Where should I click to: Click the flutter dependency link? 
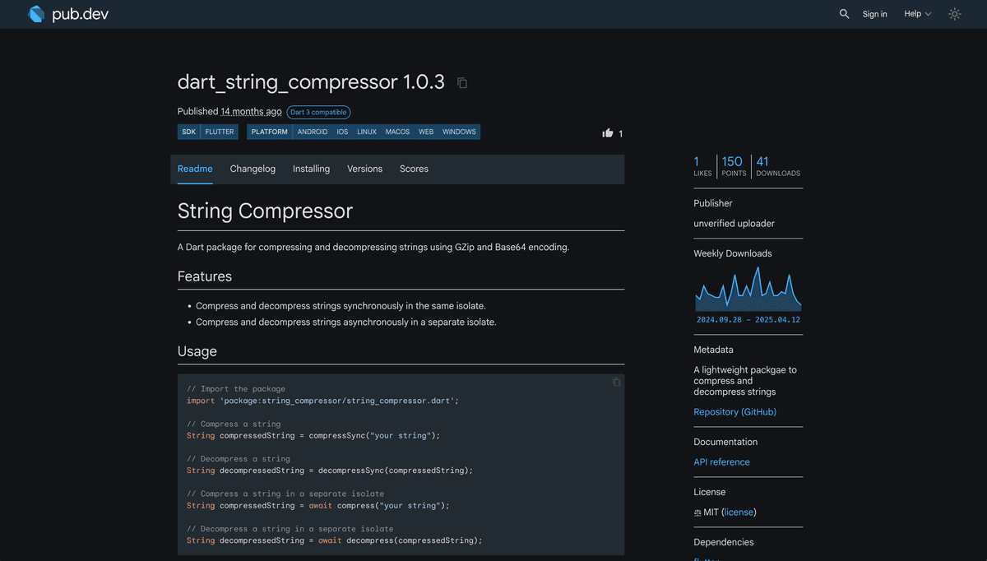click(705, 559)
